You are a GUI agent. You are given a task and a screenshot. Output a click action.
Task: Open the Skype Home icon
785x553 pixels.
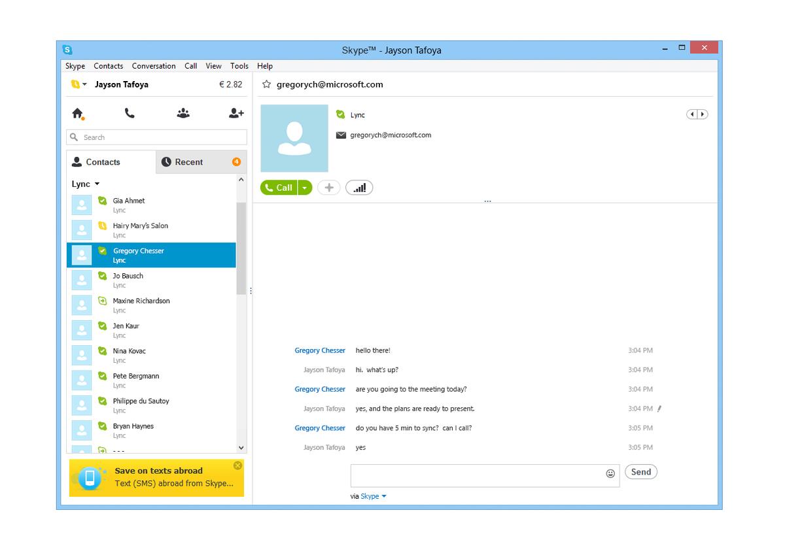point(78,114)
